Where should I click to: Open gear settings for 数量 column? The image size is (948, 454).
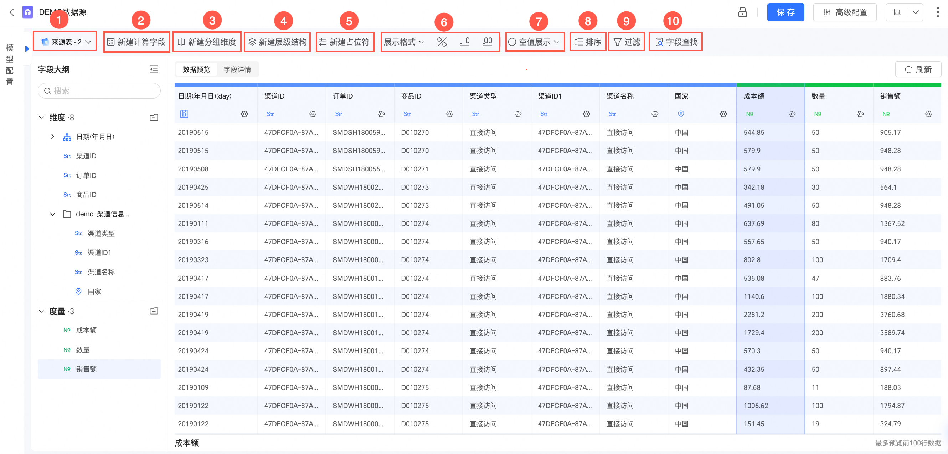pos(860,114)
